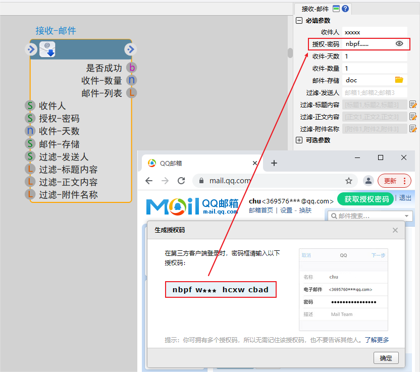Expand the 可选参数 section
The image size is (420, 372).
click(x=299, y=140)
